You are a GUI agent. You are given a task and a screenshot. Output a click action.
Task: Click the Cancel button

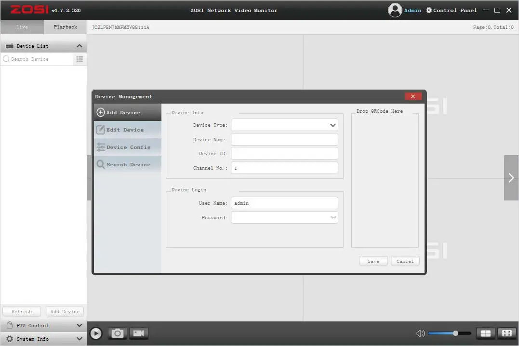tap(405, 261)
